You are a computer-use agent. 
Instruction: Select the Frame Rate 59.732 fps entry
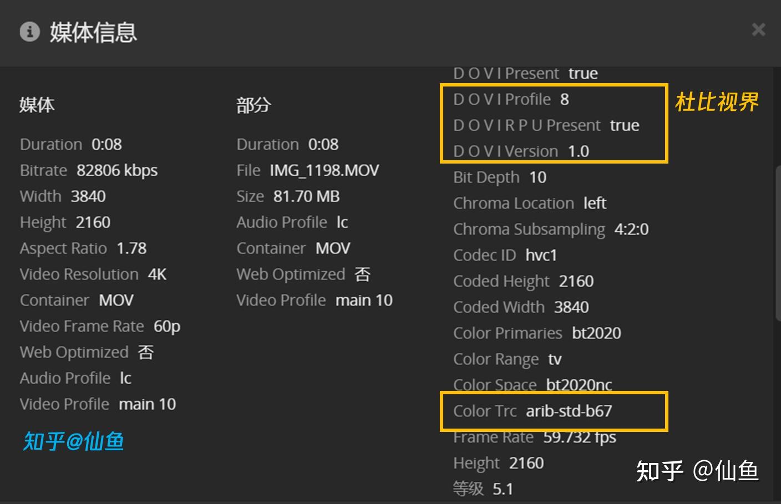[534, 437]
